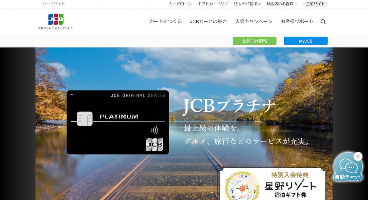Open 法人のお客様 external link

(x=247, y=4)
